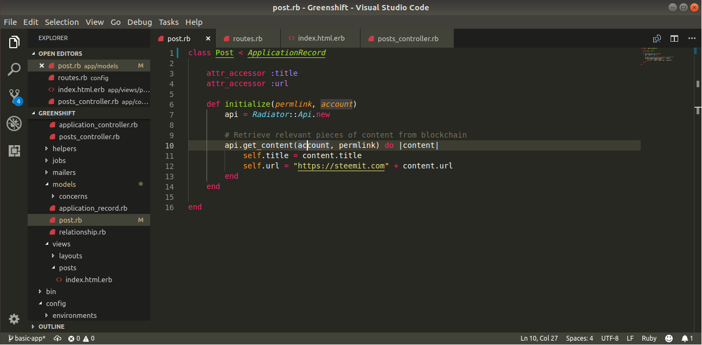This screenshot has width=702, height=345.
Task: Collapse the config folder
Action: [x=40, y=303]
